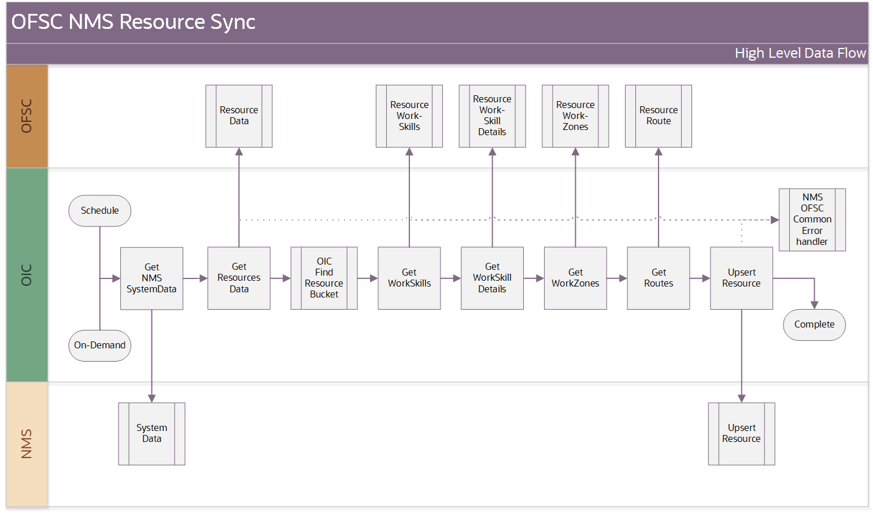This screenshot has width=873, height=513.
Task: Select the Resource Work-Skills box
Action: tap(409, 116)
